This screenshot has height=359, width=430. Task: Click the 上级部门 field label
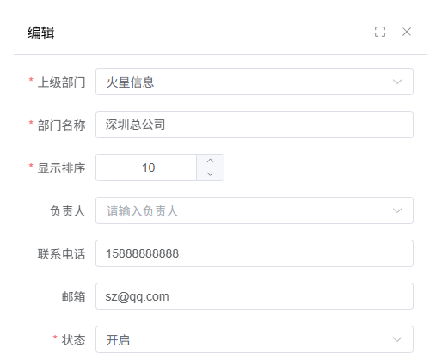pos(61,82)
